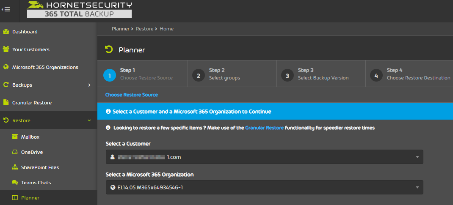The height and width of the screenshot is (205, 453).
Task: Click the Dashboard gauge icon
Action: 6,32
